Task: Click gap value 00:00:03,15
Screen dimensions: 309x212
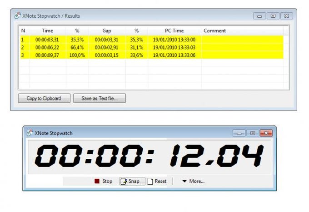Action: pos(106,55)
